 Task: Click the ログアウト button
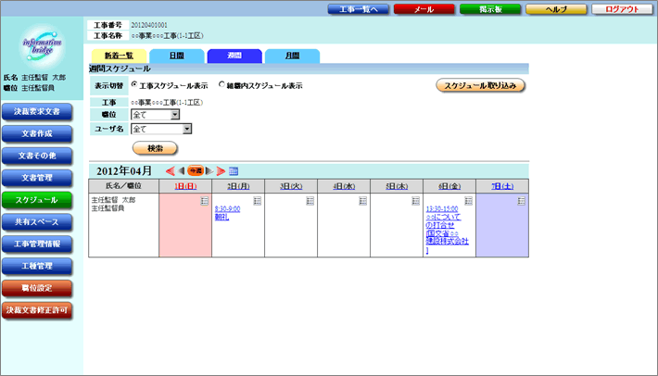tap(622, 8)
